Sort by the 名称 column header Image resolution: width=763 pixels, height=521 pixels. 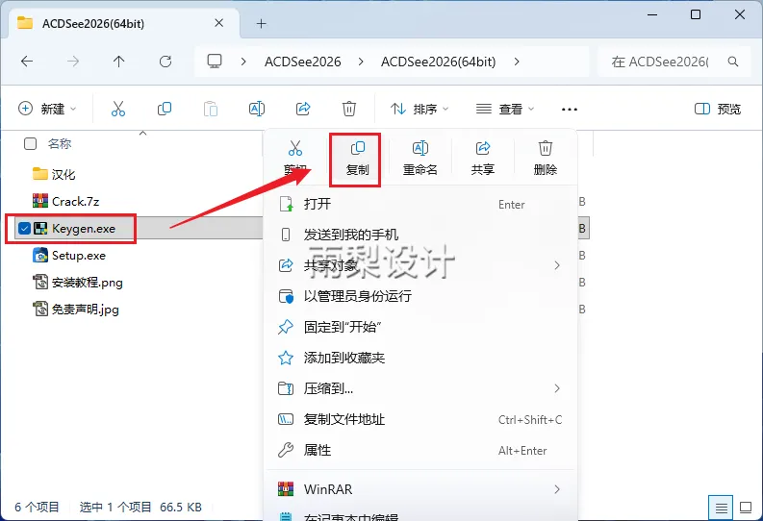coord(60,143)
